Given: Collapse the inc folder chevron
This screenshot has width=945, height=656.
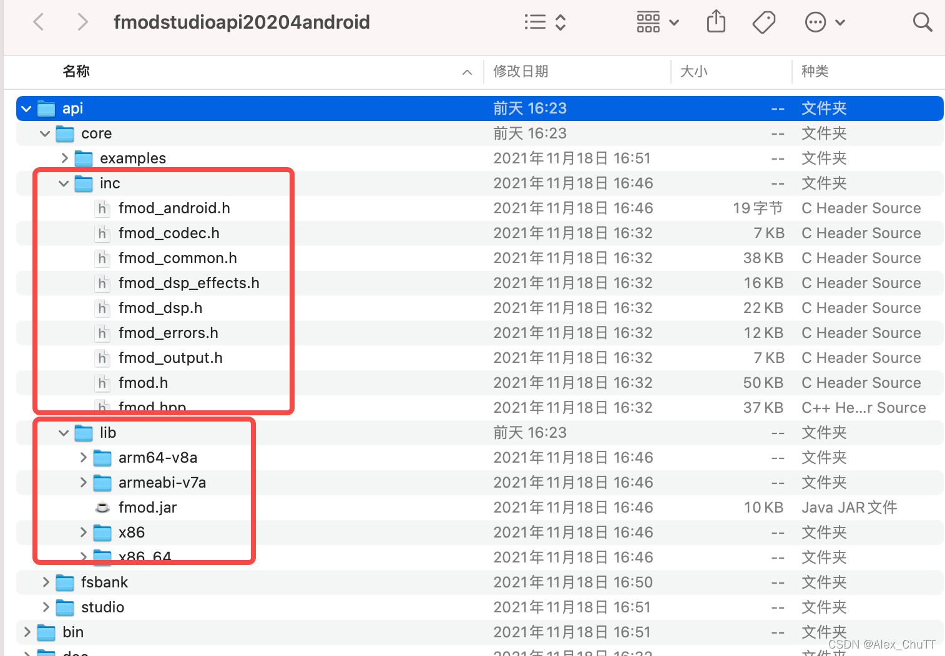Looking at the screenshot, I should (x=64, y=183).
